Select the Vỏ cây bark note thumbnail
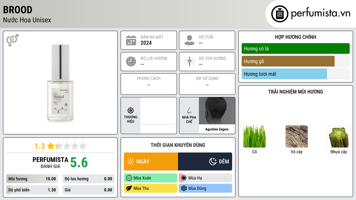The height and width of the screenshot is (200, 356). click(297, 136)
